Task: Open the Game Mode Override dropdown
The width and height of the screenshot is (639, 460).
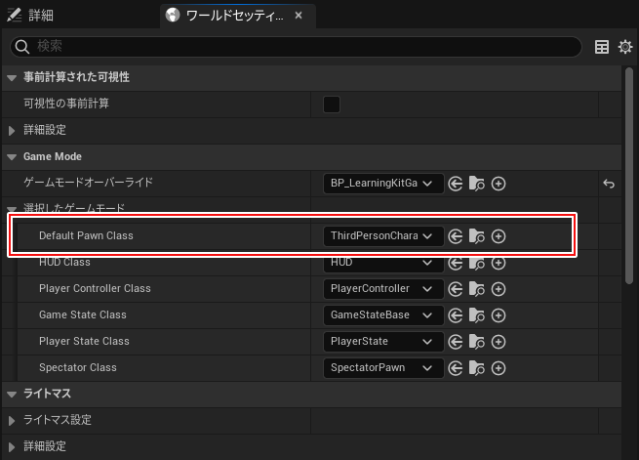Action: pyautogui.click(x=382, y=184)
